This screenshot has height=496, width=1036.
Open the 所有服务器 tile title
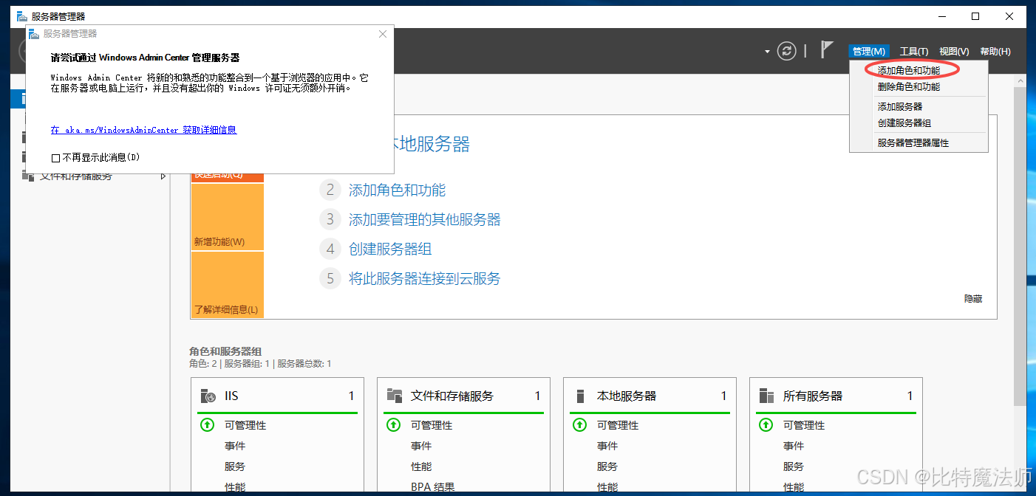(813, 396)
